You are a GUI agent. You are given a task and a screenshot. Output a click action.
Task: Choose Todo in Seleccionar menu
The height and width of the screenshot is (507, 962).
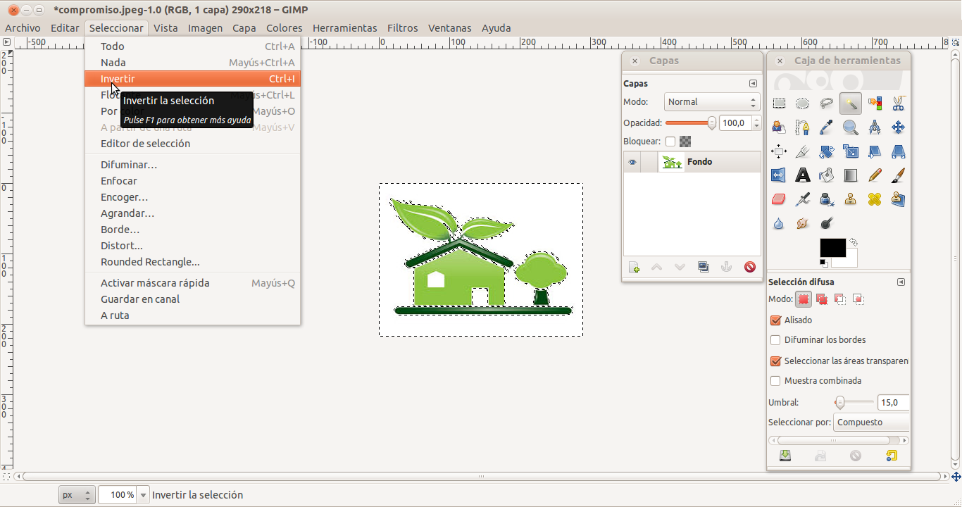[192, 46]
